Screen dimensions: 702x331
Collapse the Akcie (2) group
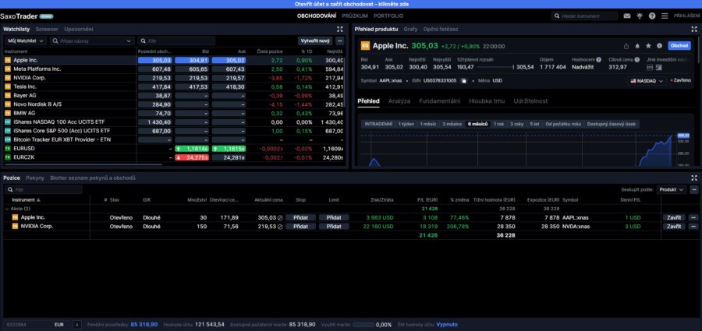pyautogui.click(x=7, y=209)
